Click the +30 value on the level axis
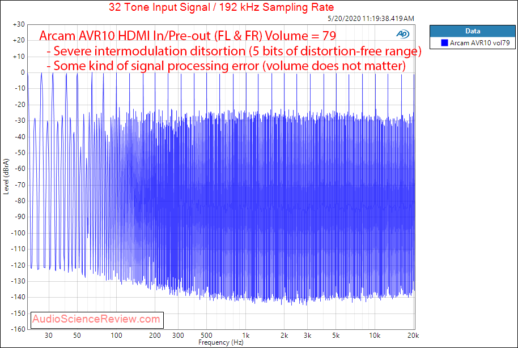The width and height of the screenshot is (518, 348). pos(19,24)
